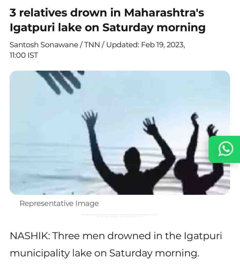The image size is (240, 276).
Task: Select the word Igatpuri in the paragraph
Action: tap(203, 236)
